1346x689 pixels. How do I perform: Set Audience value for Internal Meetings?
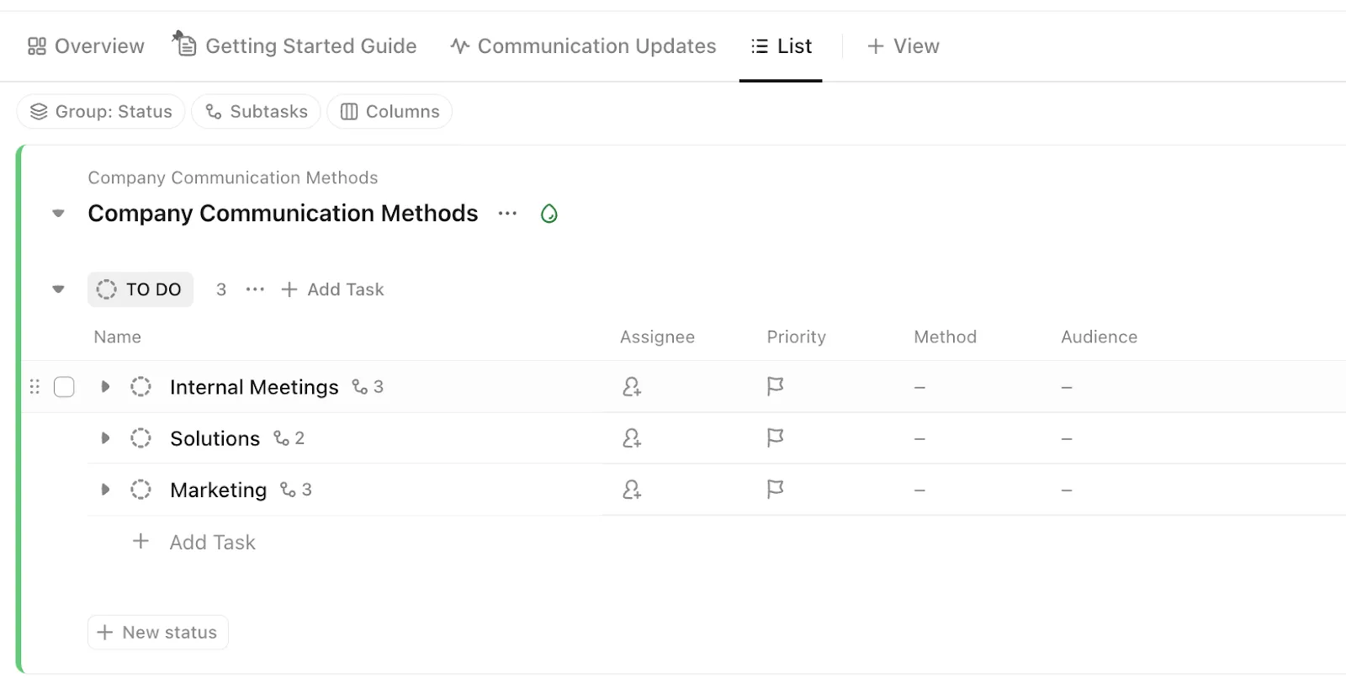click(x=1067, y=388)
